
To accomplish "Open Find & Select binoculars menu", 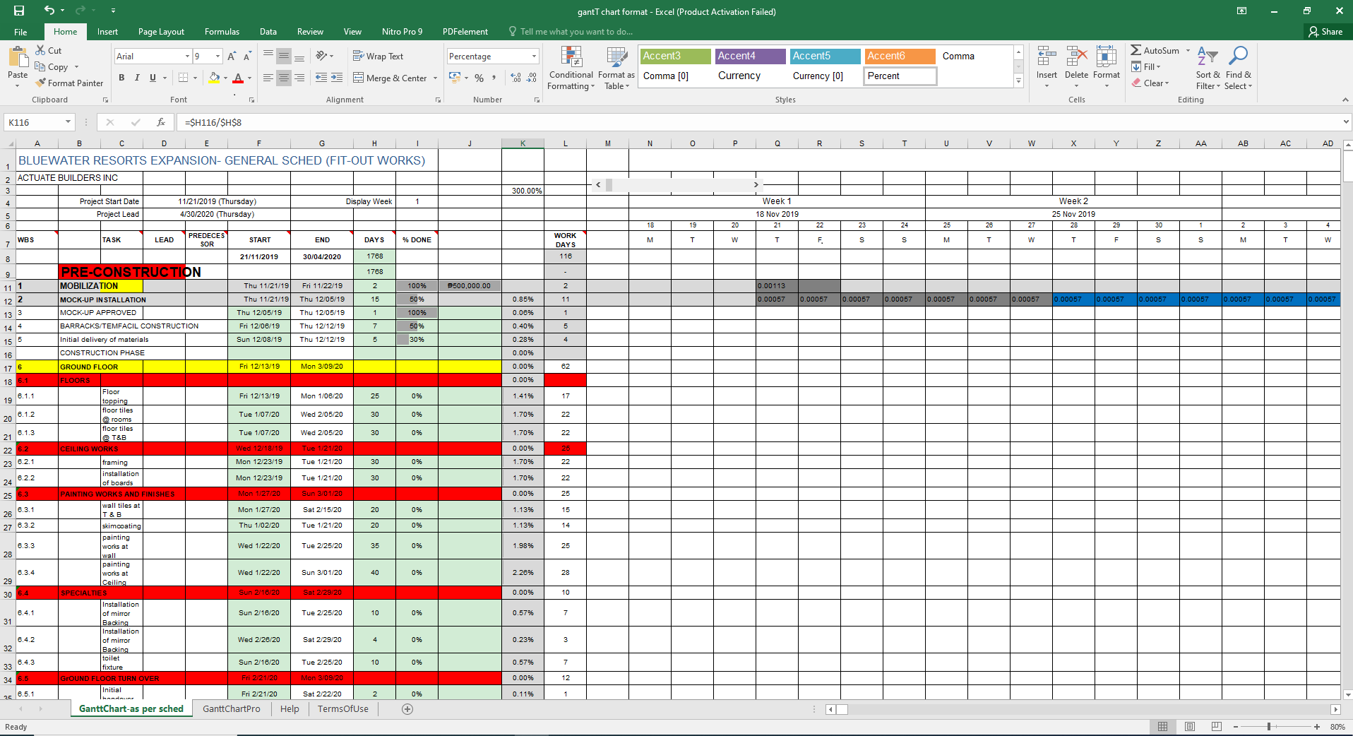I will click(x=1238, y=68).
